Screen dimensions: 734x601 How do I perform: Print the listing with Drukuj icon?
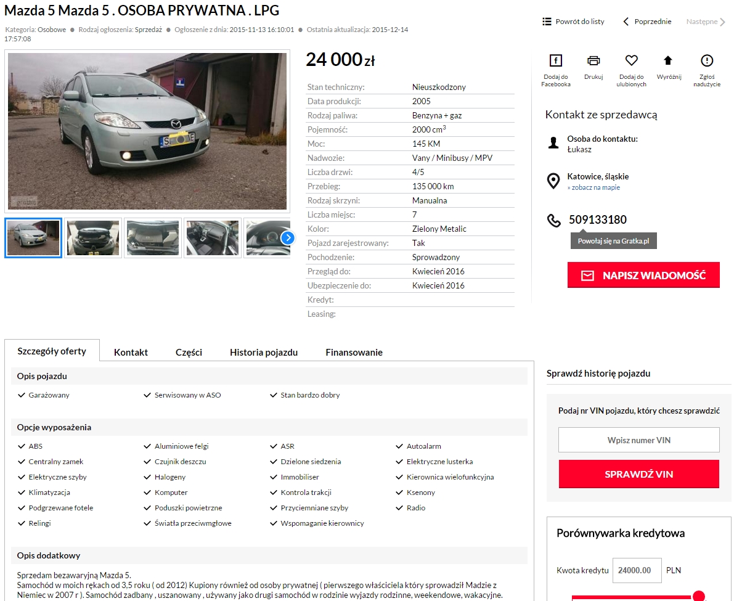point(593,60)
